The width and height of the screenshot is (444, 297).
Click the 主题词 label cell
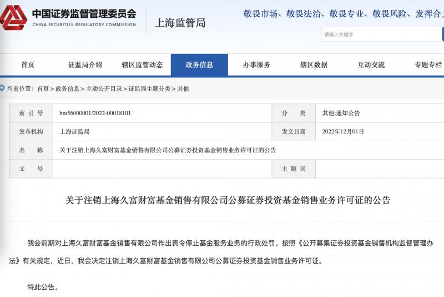tap(294, 169)
